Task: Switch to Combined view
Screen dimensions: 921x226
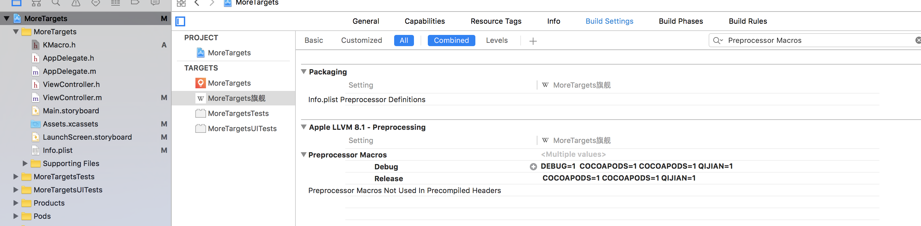Action: (451, 40)
